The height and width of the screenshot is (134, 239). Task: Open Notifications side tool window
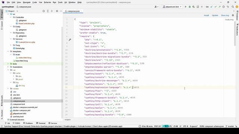pyautogui.click(x=238, y=30)
